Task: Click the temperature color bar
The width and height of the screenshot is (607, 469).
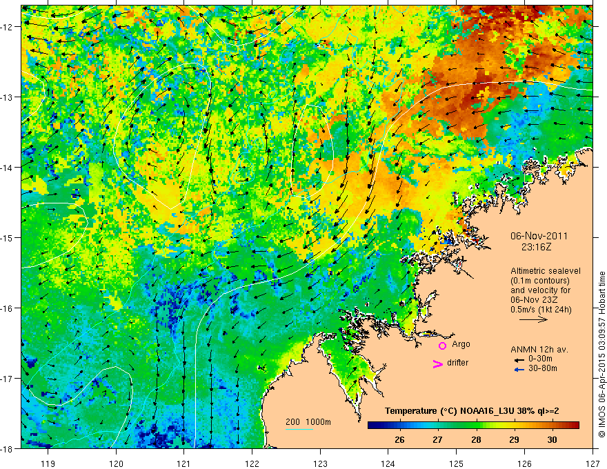Action: (x=473, y=426)
